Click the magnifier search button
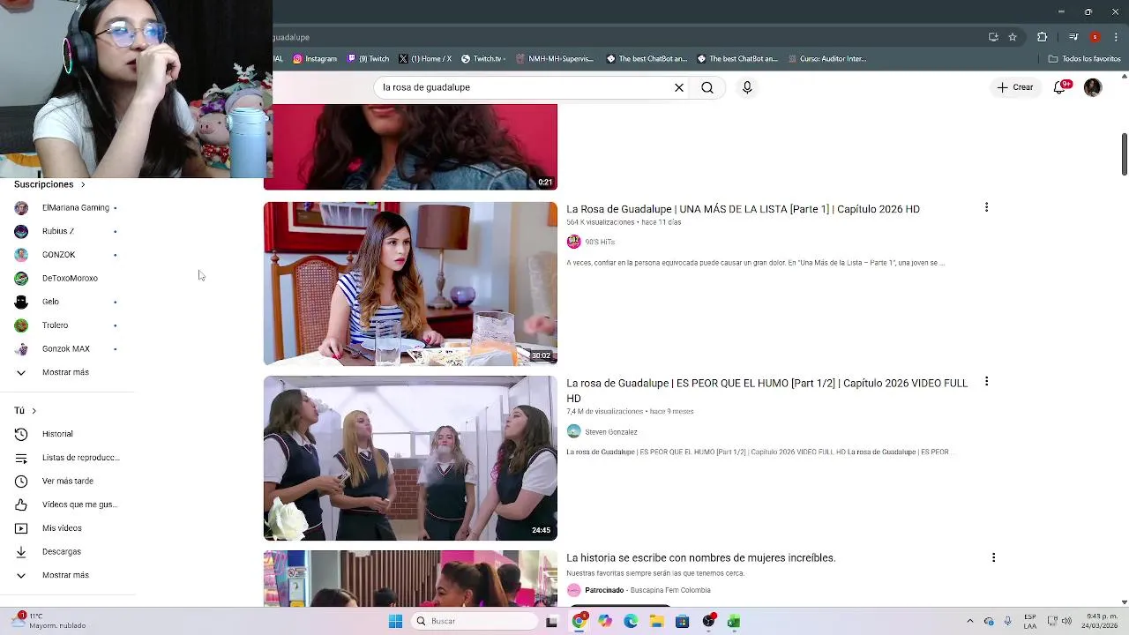The height and width of the screenshot is (635, 1129). 707,87
